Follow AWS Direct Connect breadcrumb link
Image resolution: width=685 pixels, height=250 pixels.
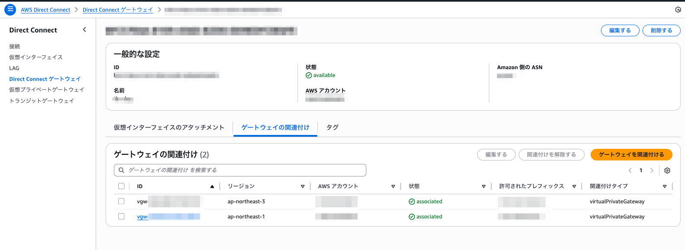(45, 10)
